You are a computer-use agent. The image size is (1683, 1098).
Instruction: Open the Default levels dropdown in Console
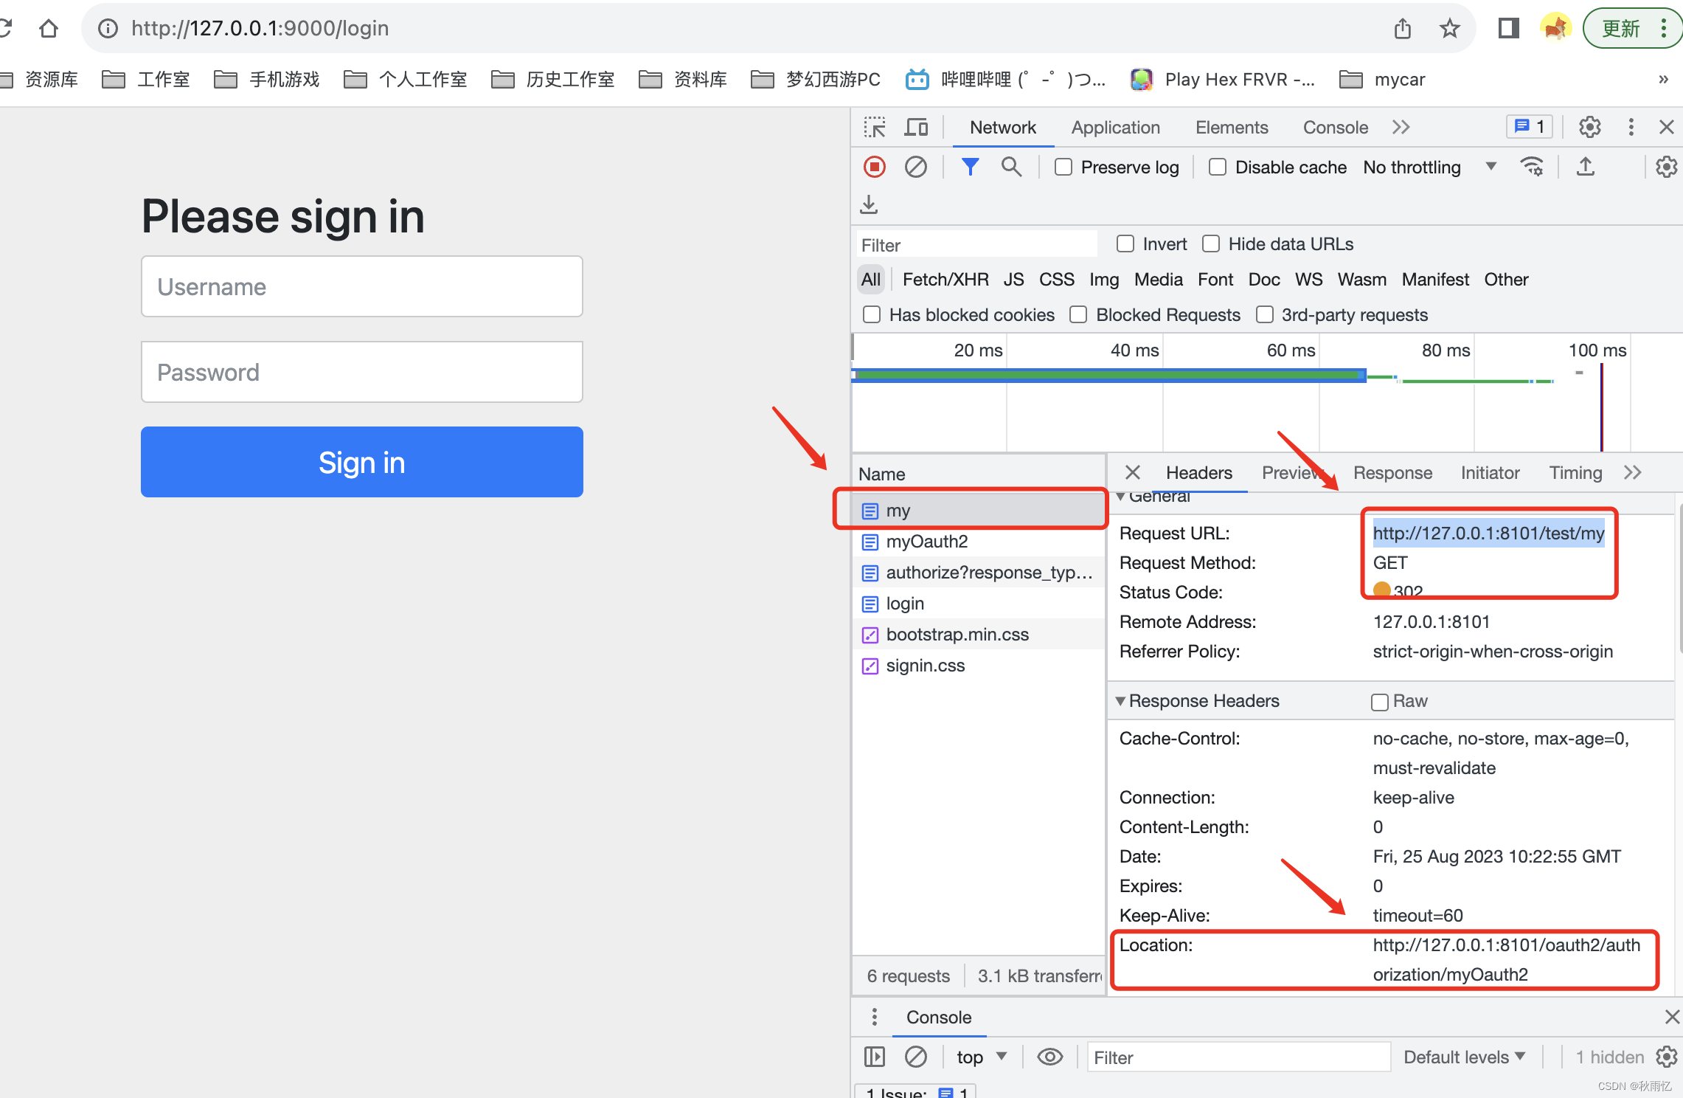click(x=1464, y=1057)
